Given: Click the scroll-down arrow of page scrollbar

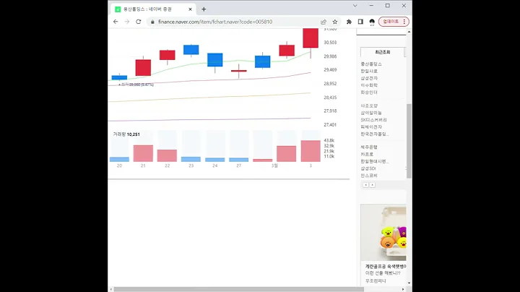Looking at the screenshot, I should click(409, 283).
